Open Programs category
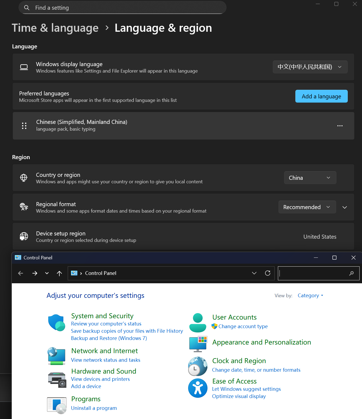This screenshot has width=362, height=419. pyautogui.click(x=86, y=399)
